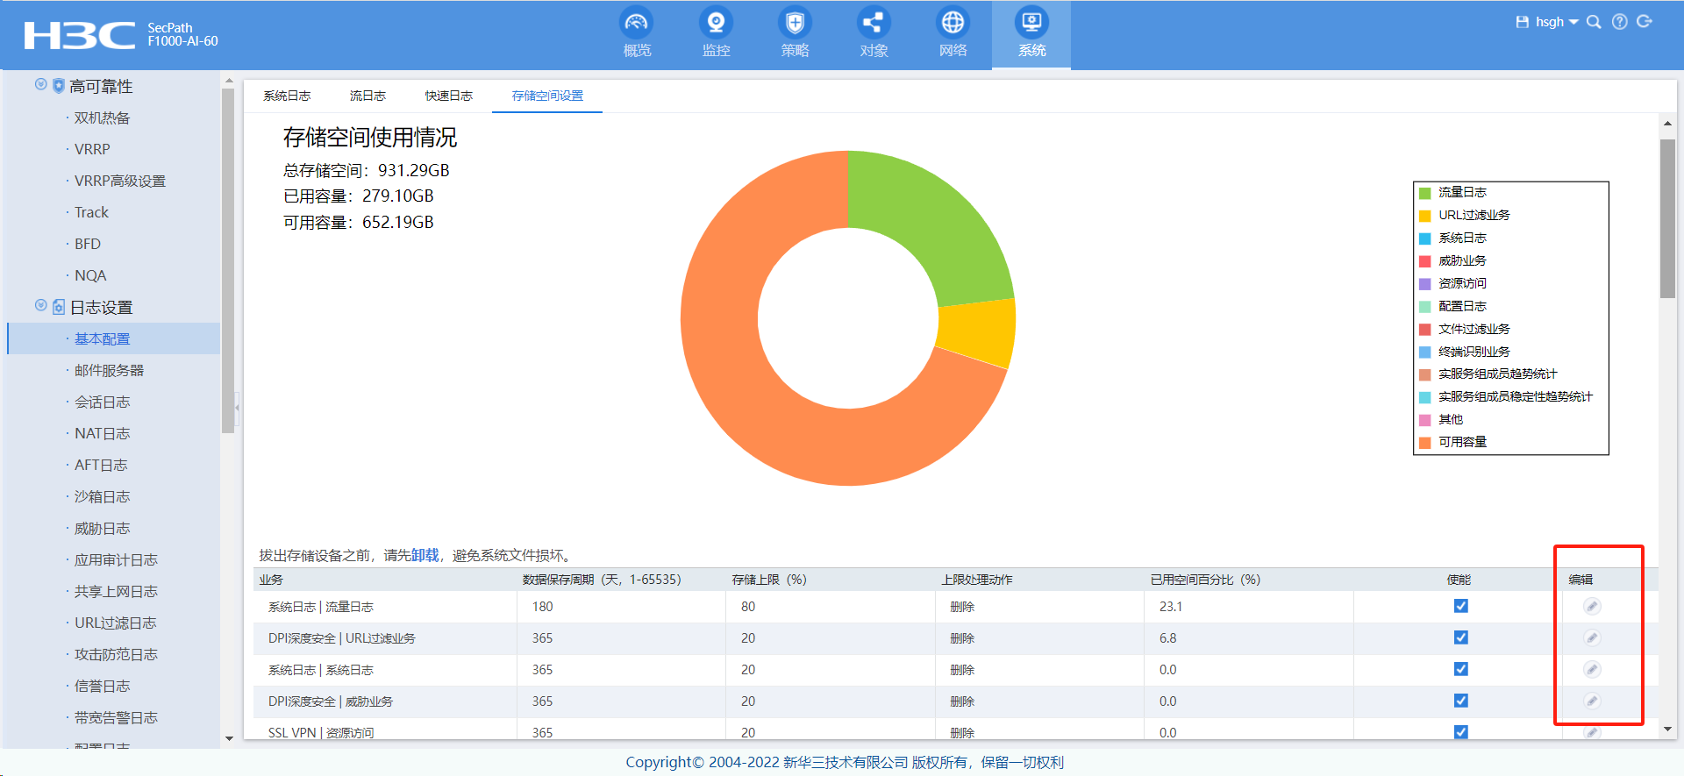This screenshot has height=776, width=1684.
Task: Collapse the 高可靠性 tree section
Action: point(40,85)
